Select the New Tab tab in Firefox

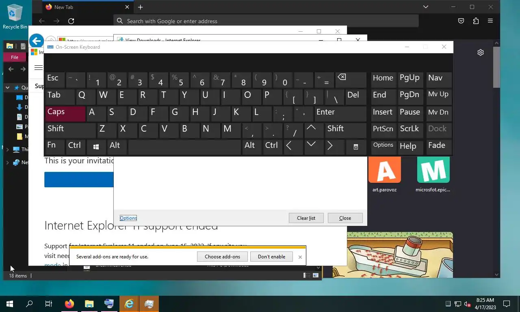(x=87, y=7)
